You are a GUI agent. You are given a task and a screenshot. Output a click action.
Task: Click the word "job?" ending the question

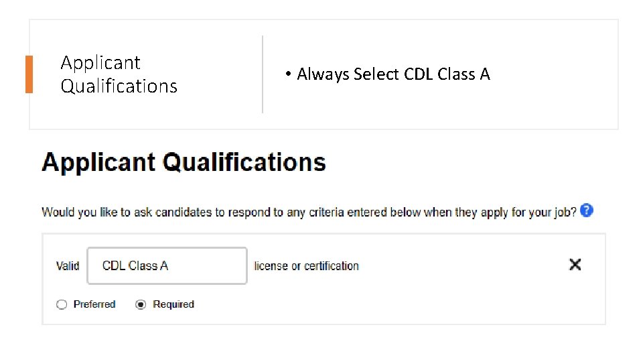click(x=564, y=213)
